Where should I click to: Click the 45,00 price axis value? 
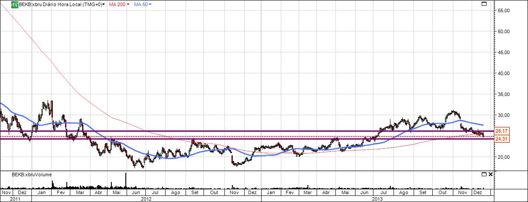(x=504, y=52)
